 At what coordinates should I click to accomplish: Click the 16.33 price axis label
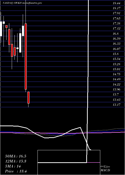[116, 44]
